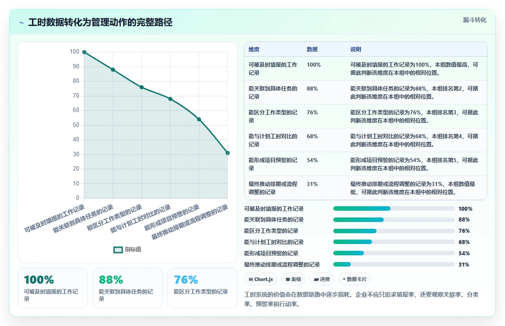Open the 100% stat card
505x326 pixels.
pyautogui.click(x=53, y=288)
